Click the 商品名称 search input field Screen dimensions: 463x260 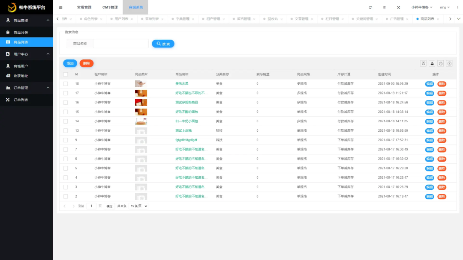121,44
